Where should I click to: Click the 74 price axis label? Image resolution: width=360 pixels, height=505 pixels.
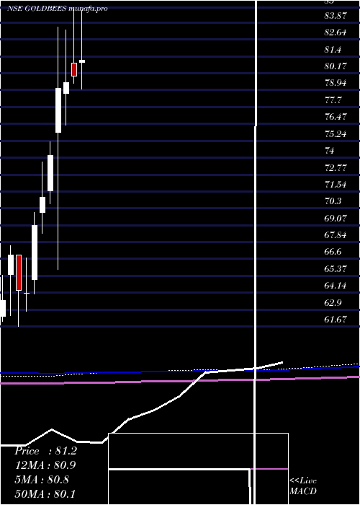click(329, 151)
